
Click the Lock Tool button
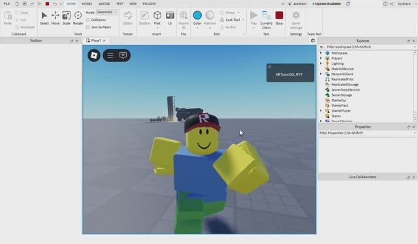[230, 20]
